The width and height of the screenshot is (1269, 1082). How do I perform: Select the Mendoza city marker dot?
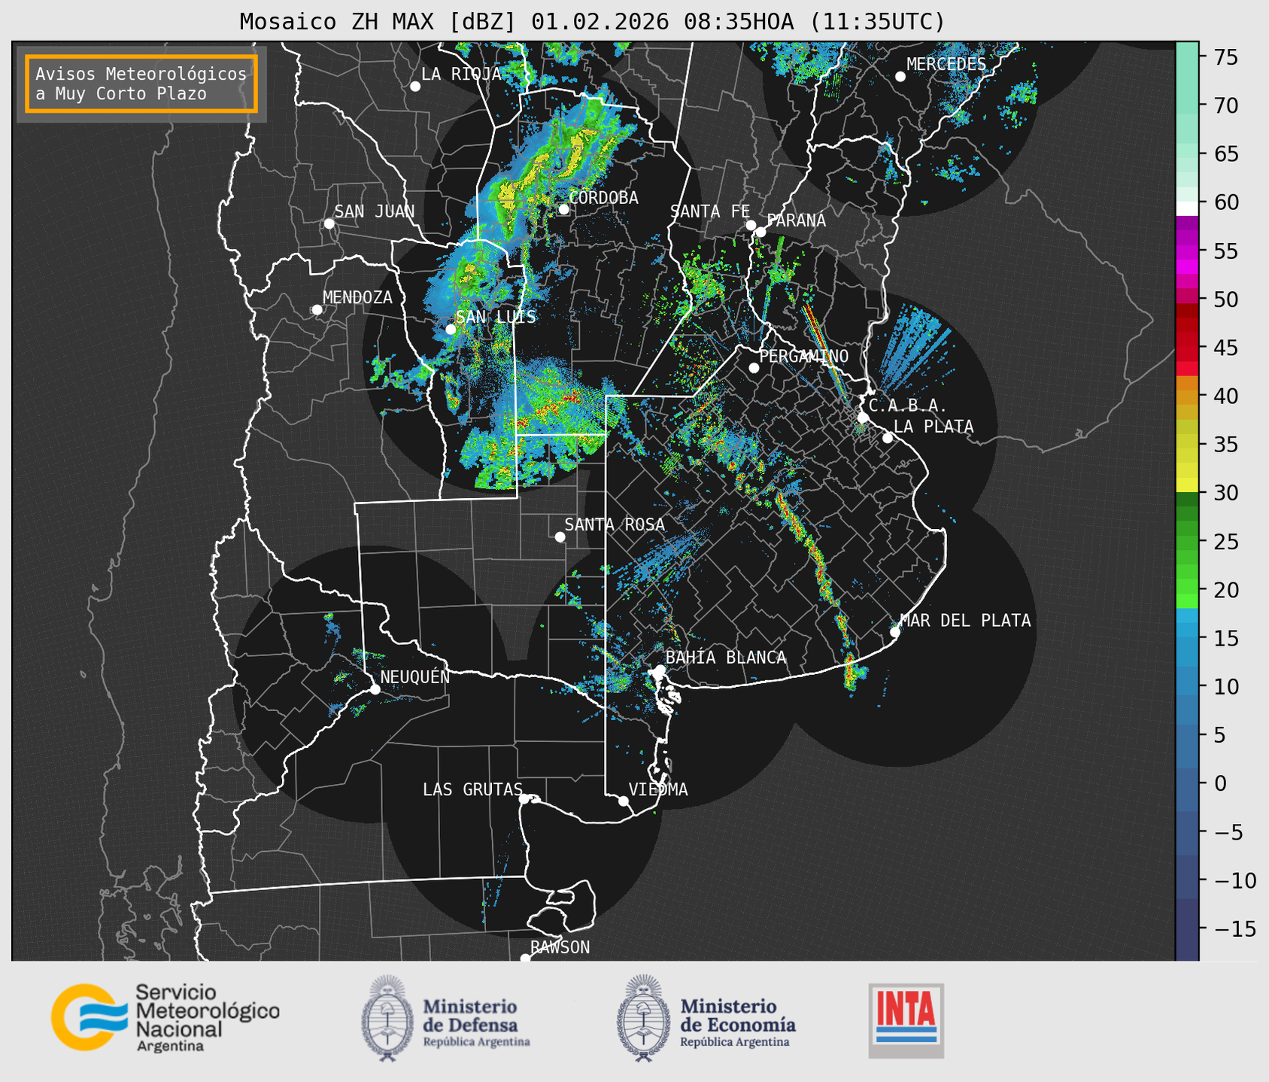click(317, 310)
